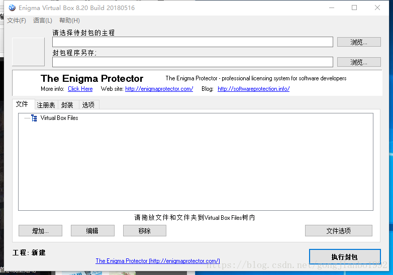The image size is (393, 275).
Task: Click the Enigma Virtual Box title bar icon
Action: tap(12, 8)
